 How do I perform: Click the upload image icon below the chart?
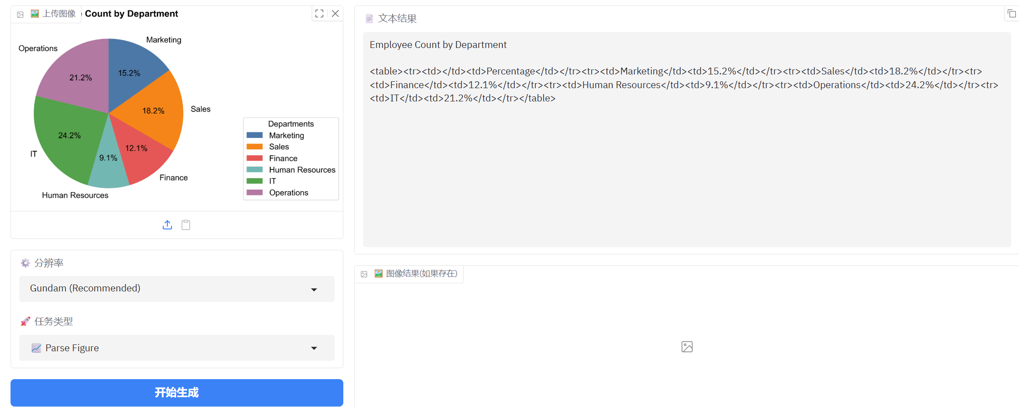(x=167, y=225)
